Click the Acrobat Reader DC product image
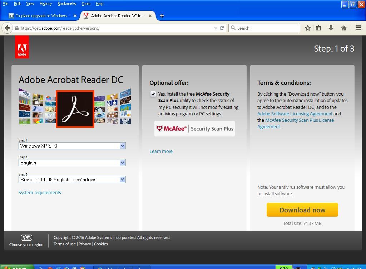 [75, 109]
